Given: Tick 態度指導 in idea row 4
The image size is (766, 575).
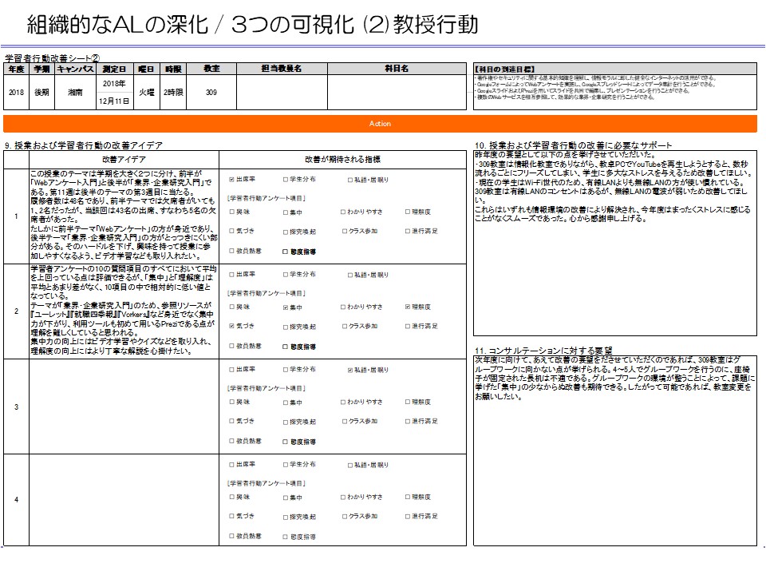Looking at the screenshot, I should (286, 537).
